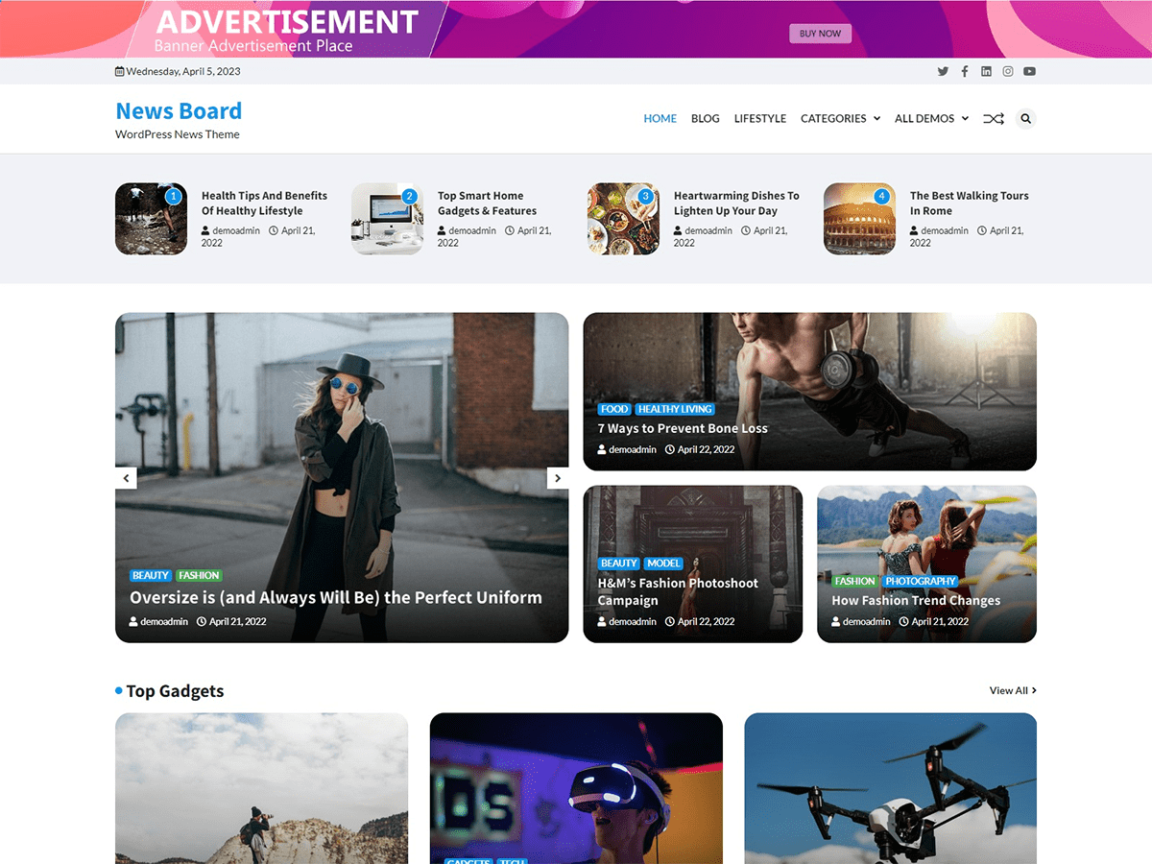Open the Heartwarming Dishes post thumbnail
1152x864 pixels.
(623, 219)
